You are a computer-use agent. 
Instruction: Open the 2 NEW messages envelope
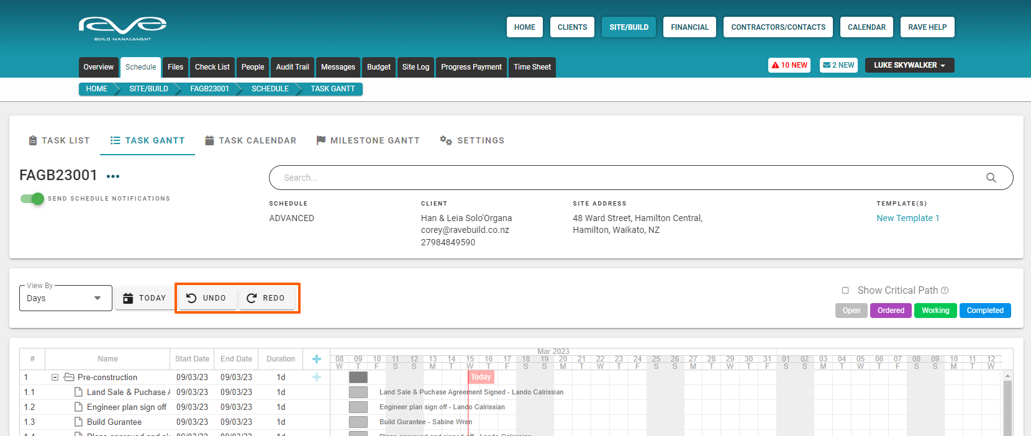[838, 65]
